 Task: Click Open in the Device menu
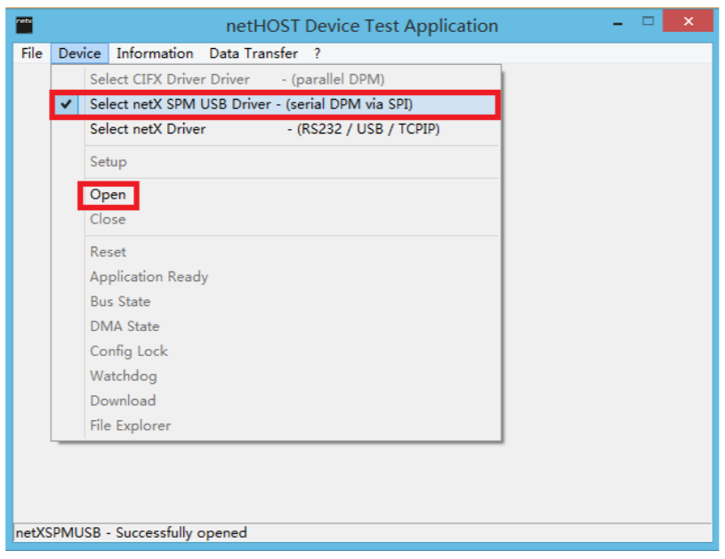[276, 194]
